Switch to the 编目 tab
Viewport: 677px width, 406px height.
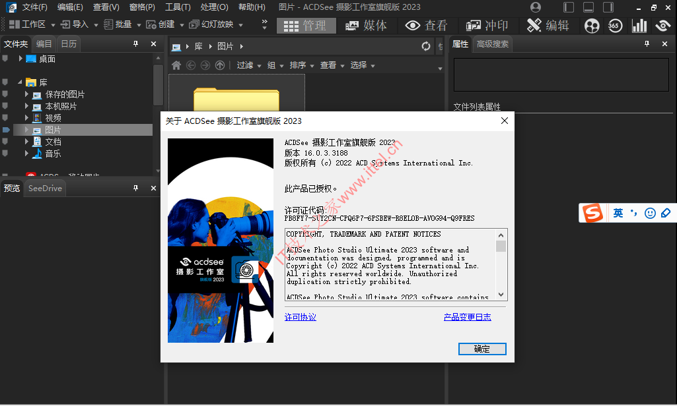click(44, 44)
